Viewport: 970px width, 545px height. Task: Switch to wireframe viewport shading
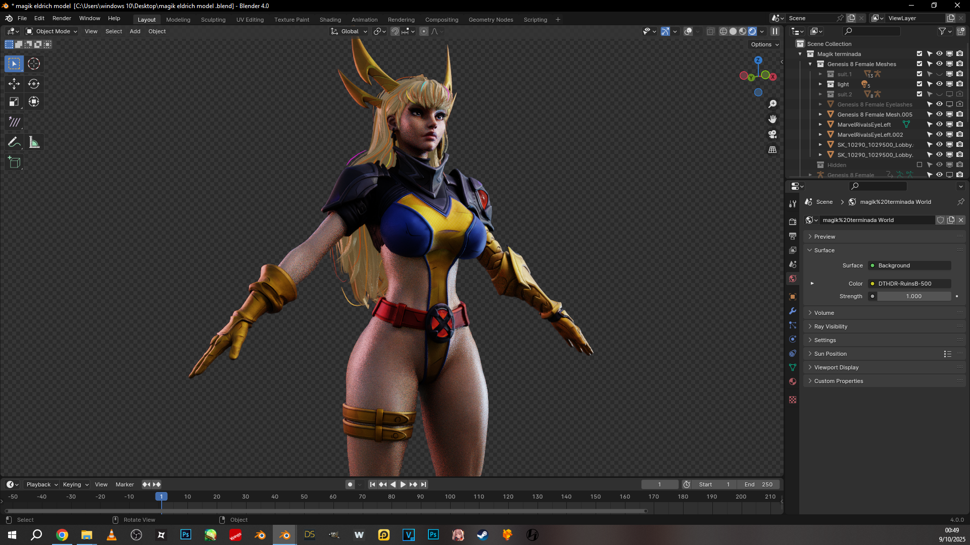point(723,31)
